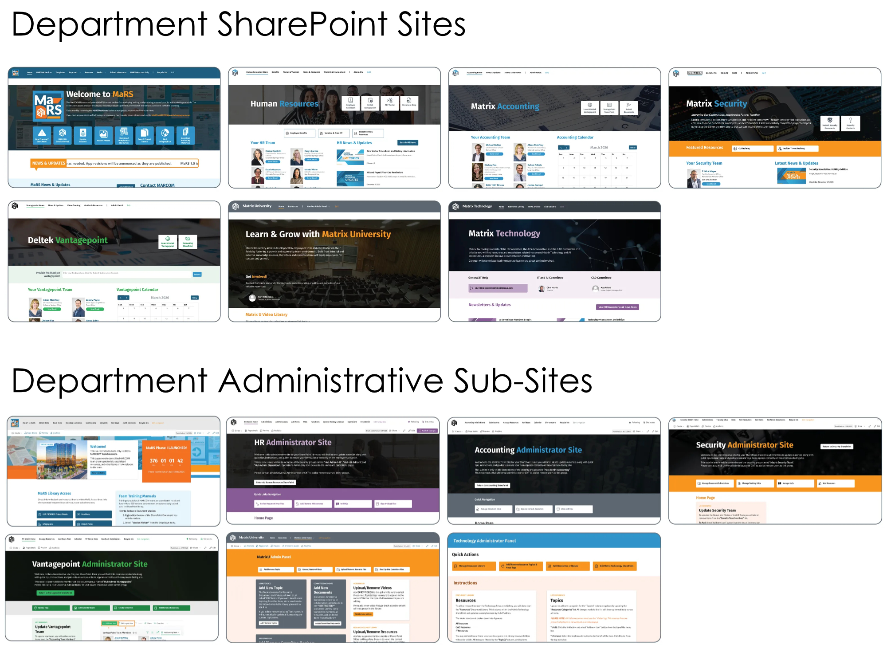
Task: Click the New Proposal warning-triangle tile in MaRS
Action: (42, 135)
